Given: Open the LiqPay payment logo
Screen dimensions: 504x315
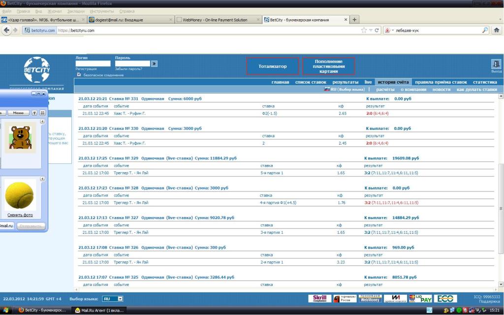Looking at the screenshot, I should click(420, 299).
